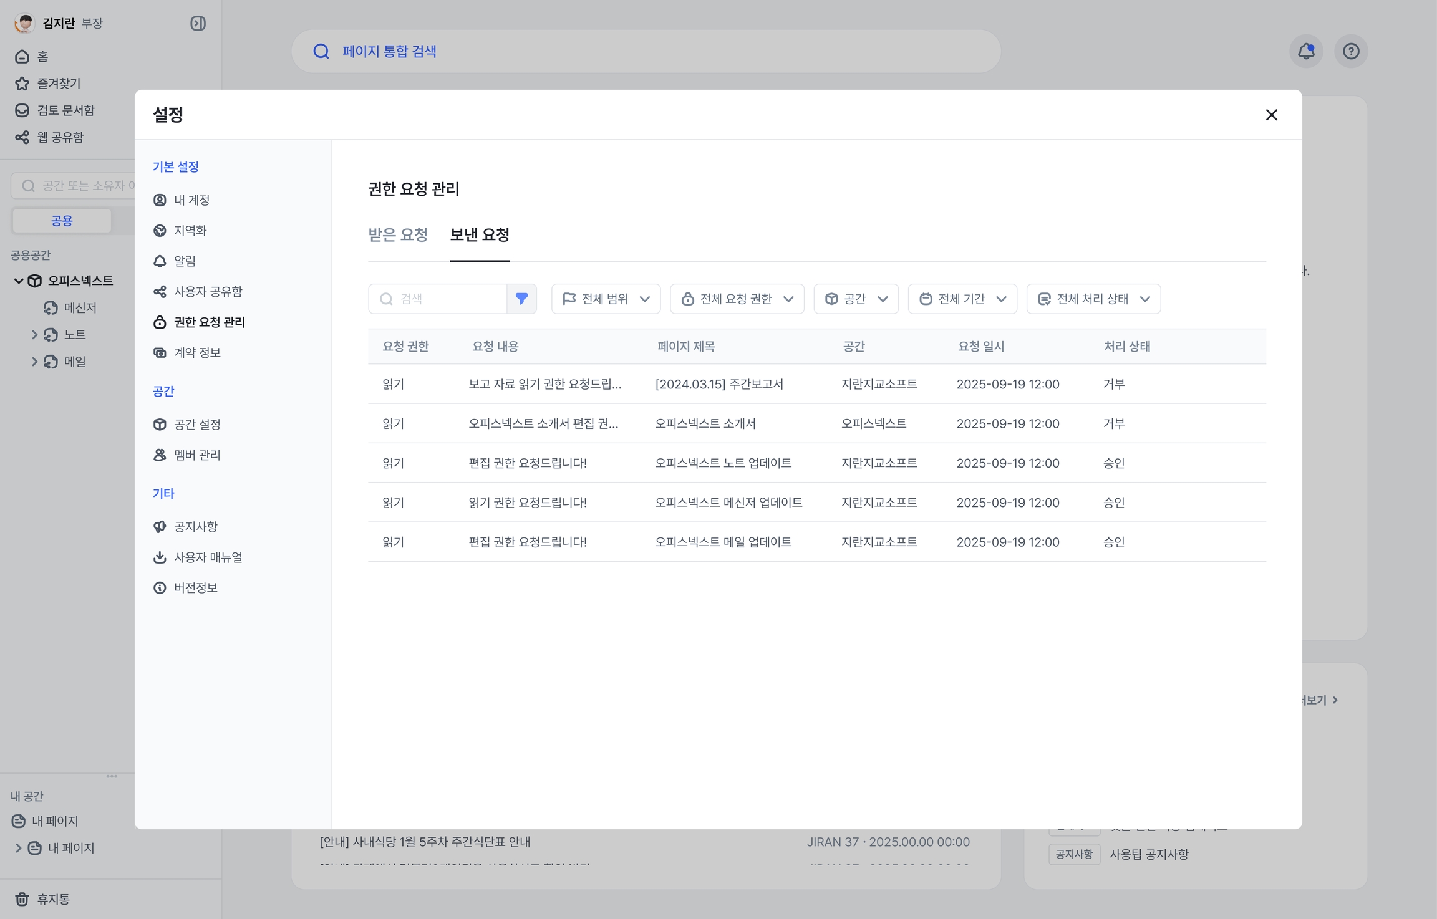This screenshot has height=919, width=1437.
Task: Open 공지사항 announcements link
Action: click(x=195, y=527)
